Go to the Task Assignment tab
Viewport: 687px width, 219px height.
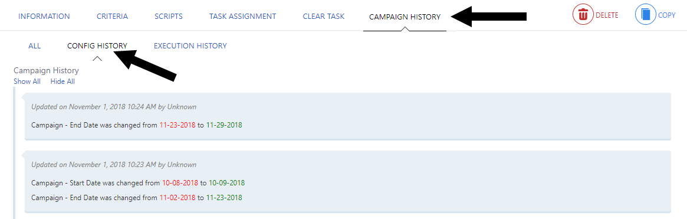click(242, 17)
